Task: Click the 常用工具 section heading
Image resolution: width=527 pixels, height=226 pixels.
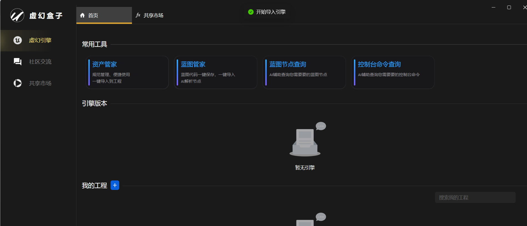Action: (x=94, y=44)
